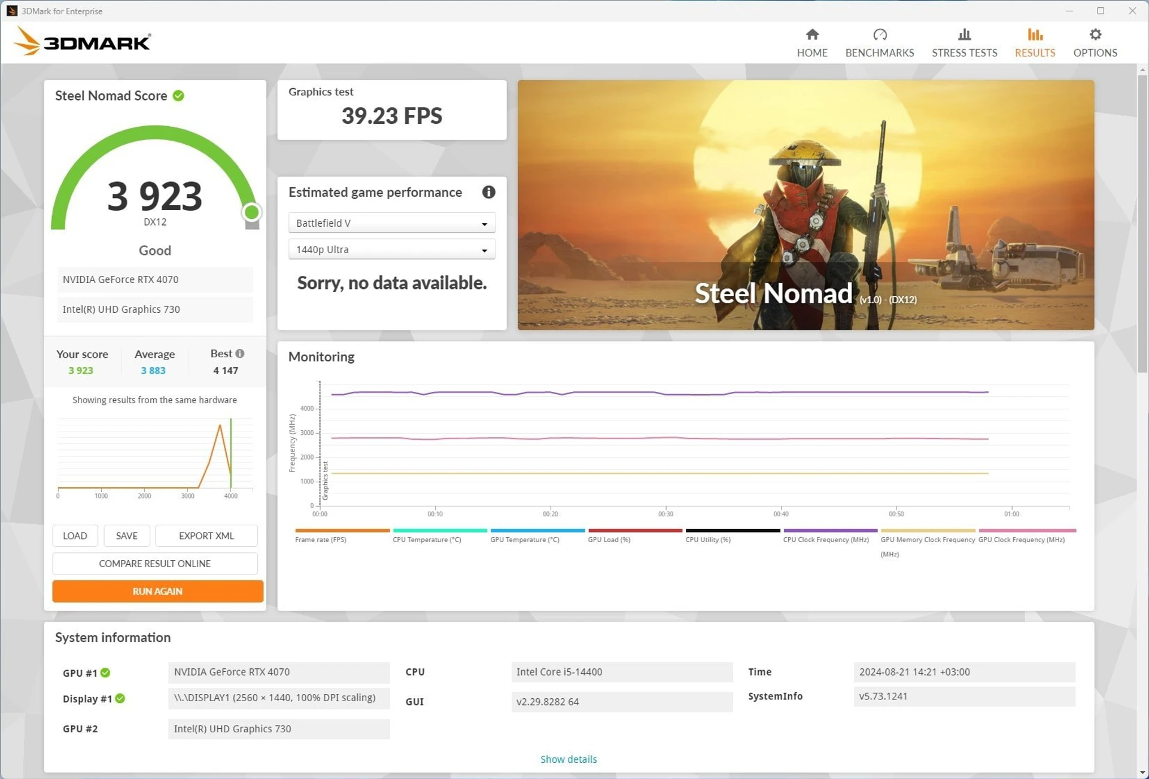The image size is (1149, 779).
Task: Click the SystemInfo v5.73.1241 value
Action: tap(964, 696)
